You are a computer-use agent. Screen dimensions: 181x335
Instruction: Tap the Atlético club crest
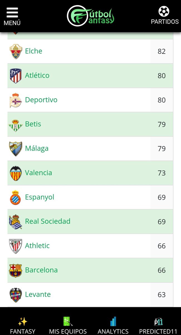pos(16,76)
